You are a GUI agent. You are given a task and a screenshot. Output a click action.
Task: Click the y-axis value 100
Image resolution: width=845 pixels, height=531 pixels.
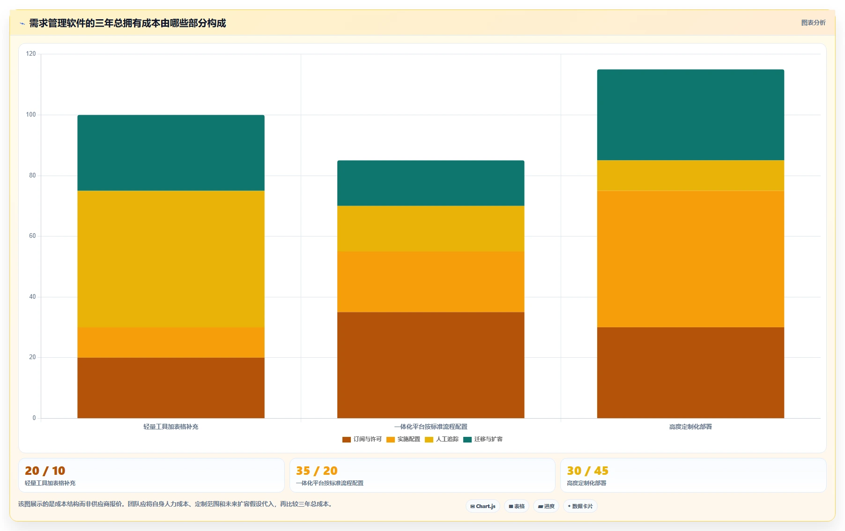tap(31, 115)
